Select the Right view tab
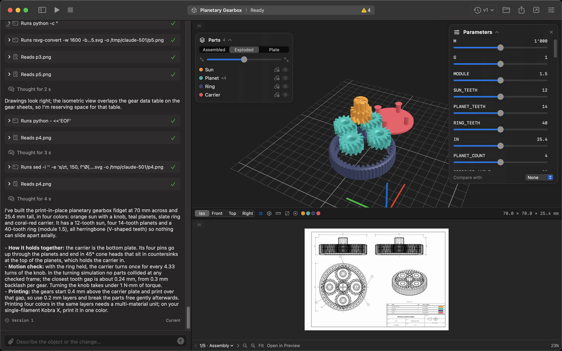Viewport: 562px width, 351px height. pos(248,213)
